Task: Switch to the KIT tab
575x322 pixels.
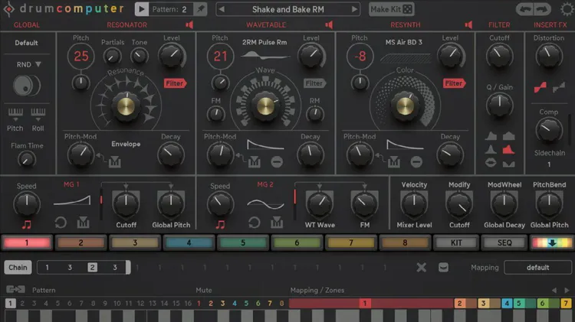Action: click(x=456, y=242)
